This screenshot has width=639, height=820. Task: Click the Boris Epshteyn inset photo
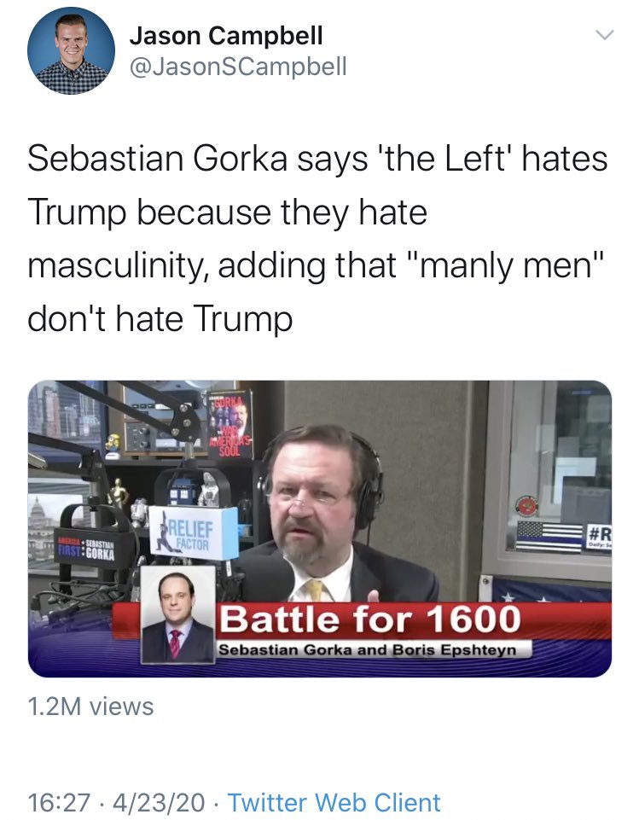pos(177,614)
